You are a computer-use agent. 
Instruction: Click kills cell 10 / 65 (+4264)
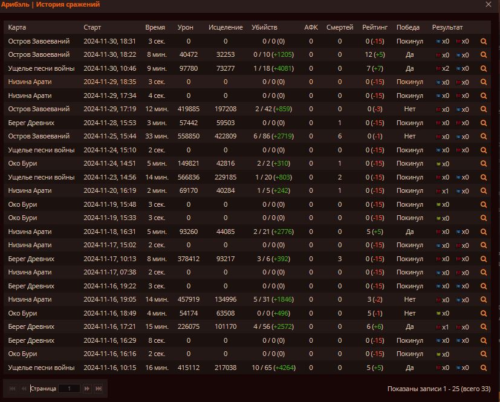pyautogui.click(x=274, y=368)
